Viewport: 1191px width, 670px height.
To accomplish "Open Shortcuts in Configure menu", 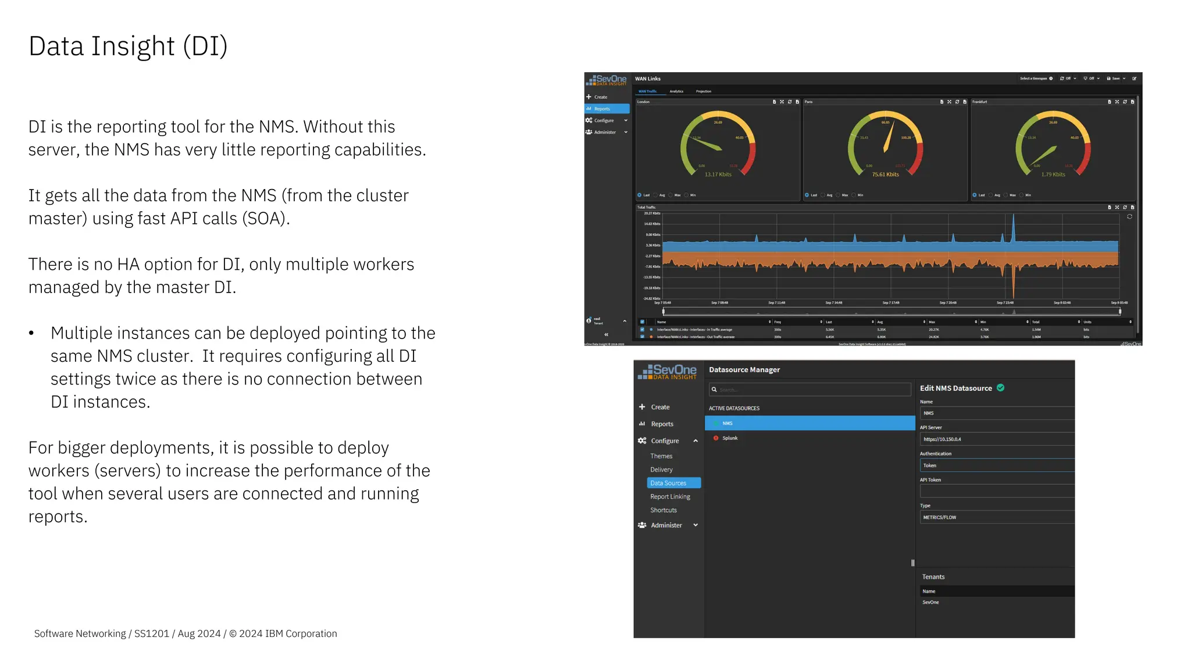I will (664, 510).
